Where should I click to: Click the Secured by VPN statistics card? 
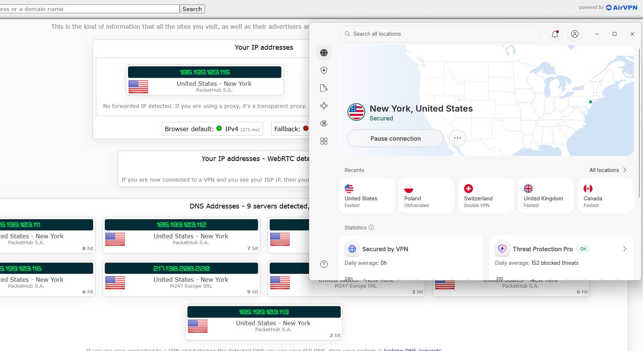411,258
